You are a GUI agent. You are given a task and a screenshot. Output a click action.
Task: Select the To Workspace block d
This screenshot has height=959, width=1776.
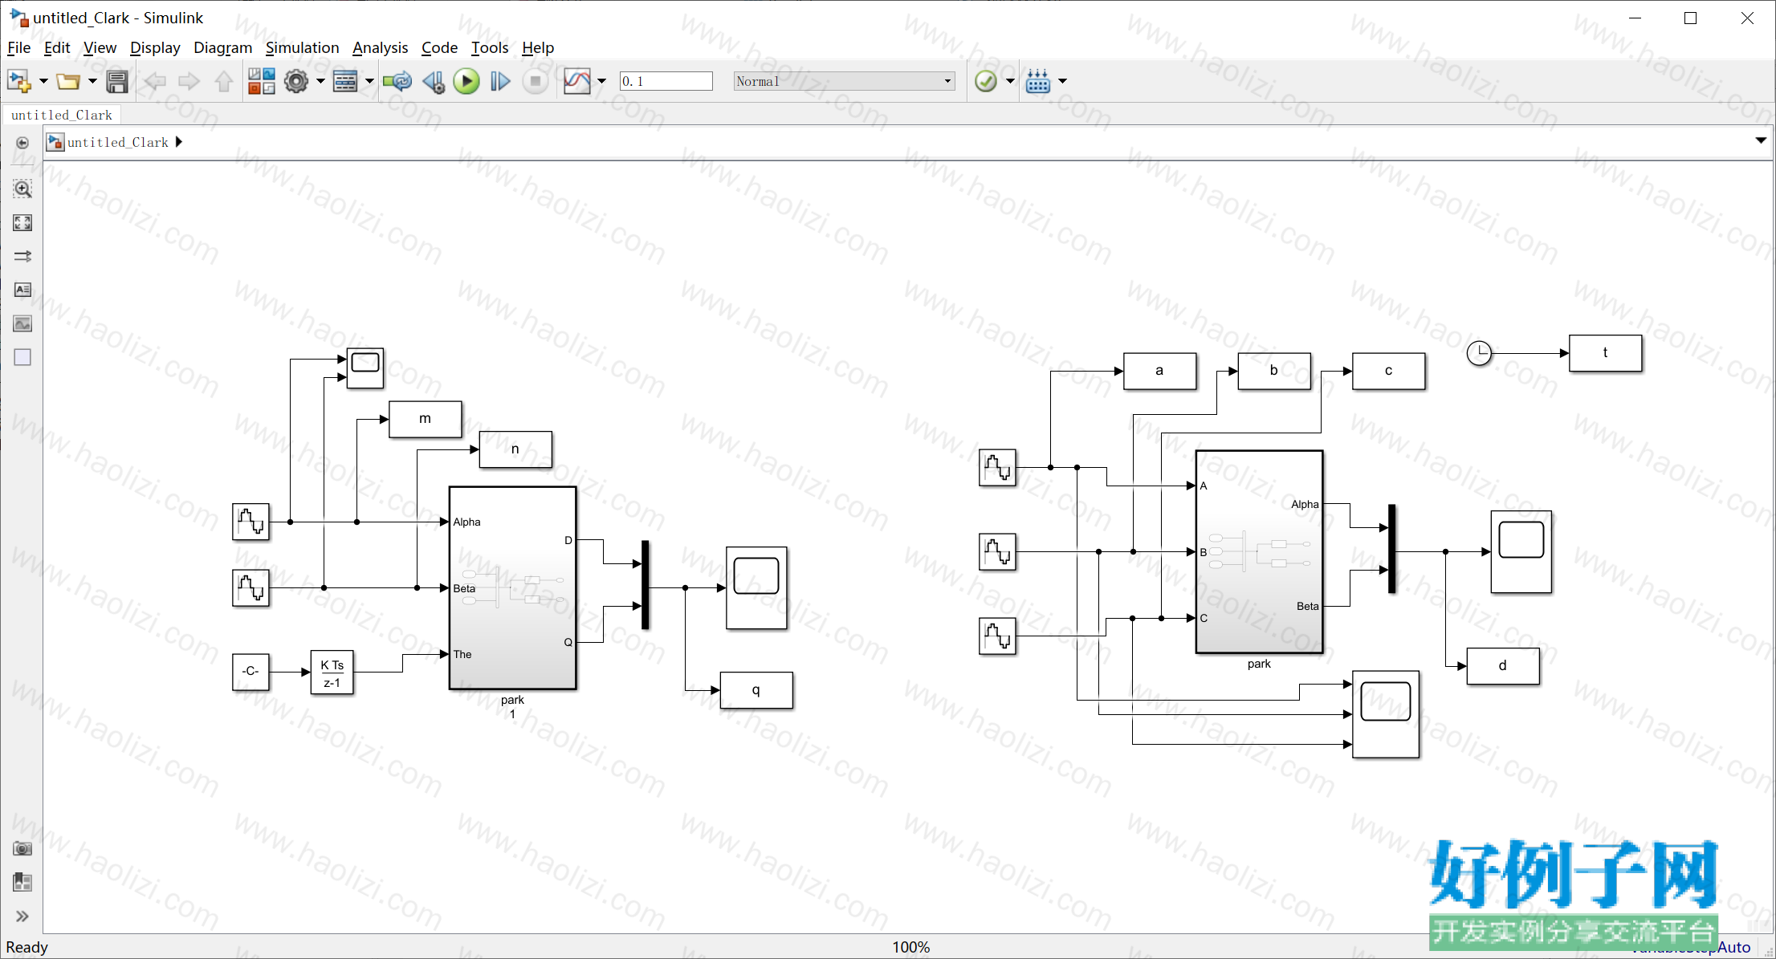point(1503,666)
